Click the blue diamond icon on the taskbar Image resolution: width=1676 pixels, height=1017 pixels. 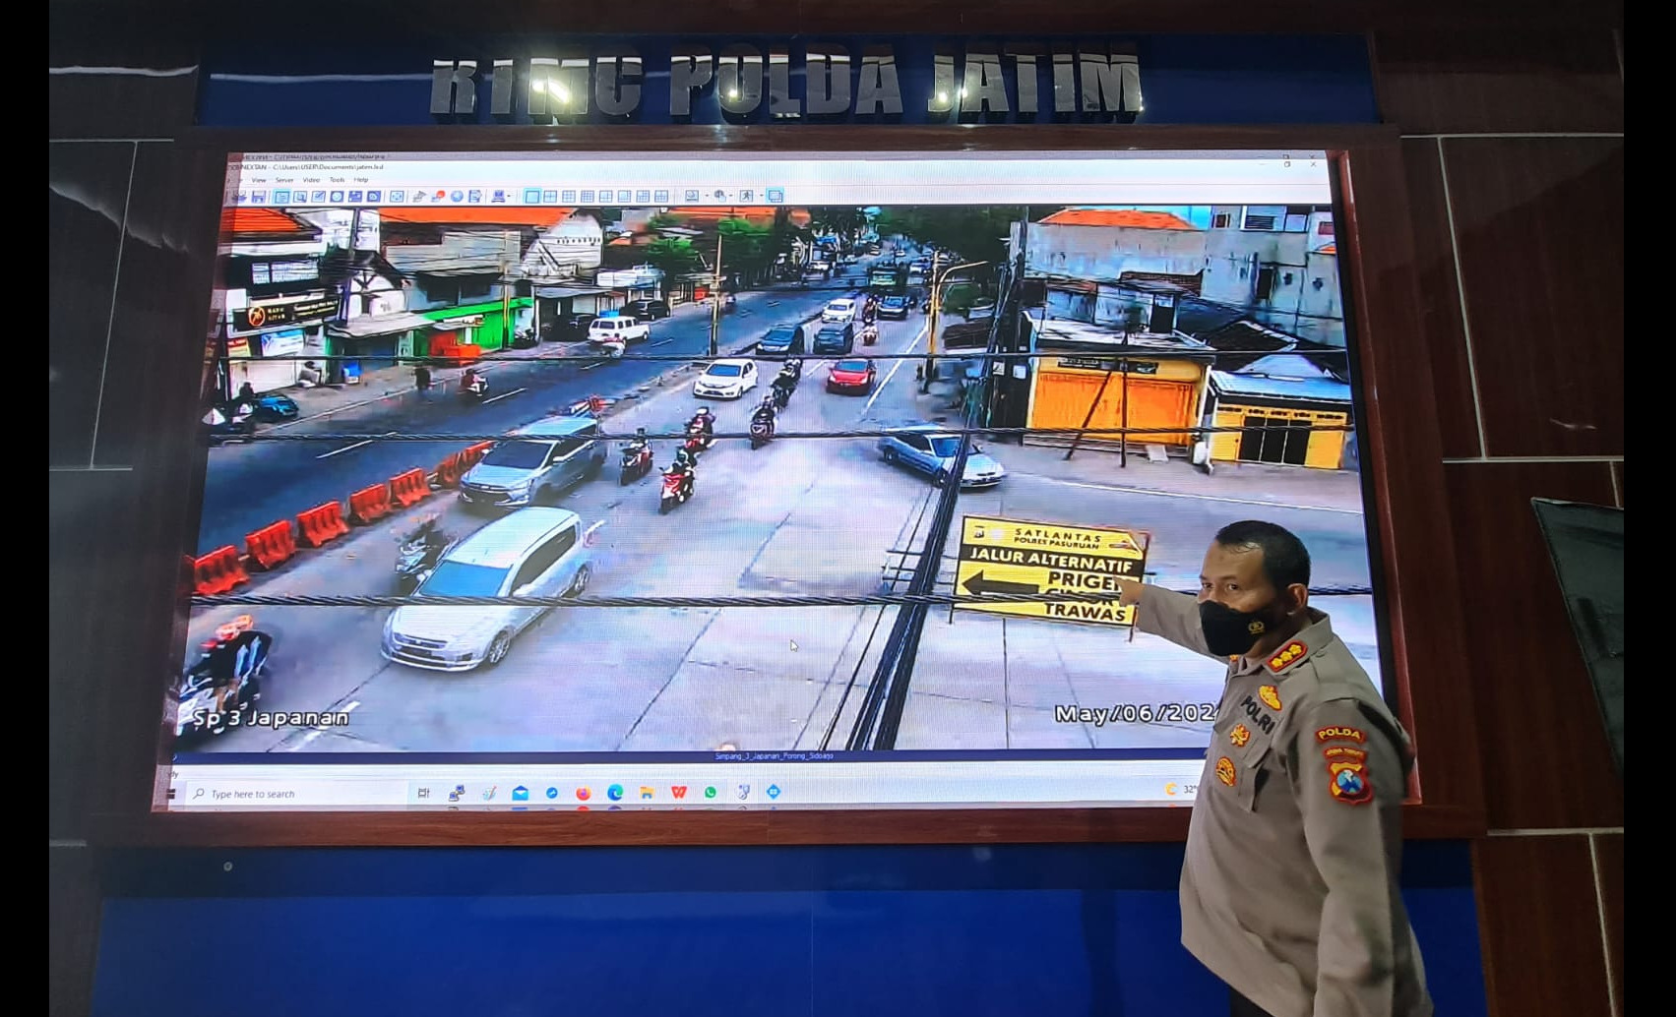tap(774, 792)
